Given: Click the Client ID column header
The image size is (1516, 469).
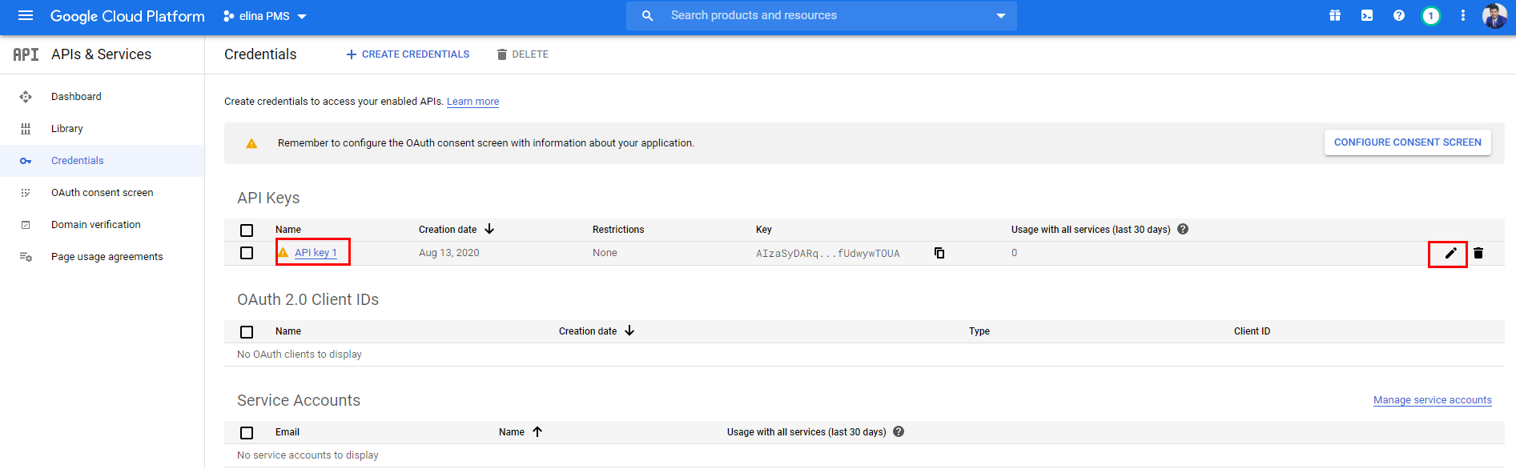Looking at the screenshot, I should click(1252, 331).
